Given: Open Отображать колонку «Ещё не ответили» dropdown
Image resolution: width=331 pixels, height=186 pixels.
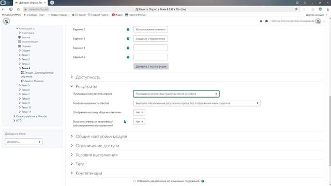Looking at the screenshot, I should pos(139,113).
